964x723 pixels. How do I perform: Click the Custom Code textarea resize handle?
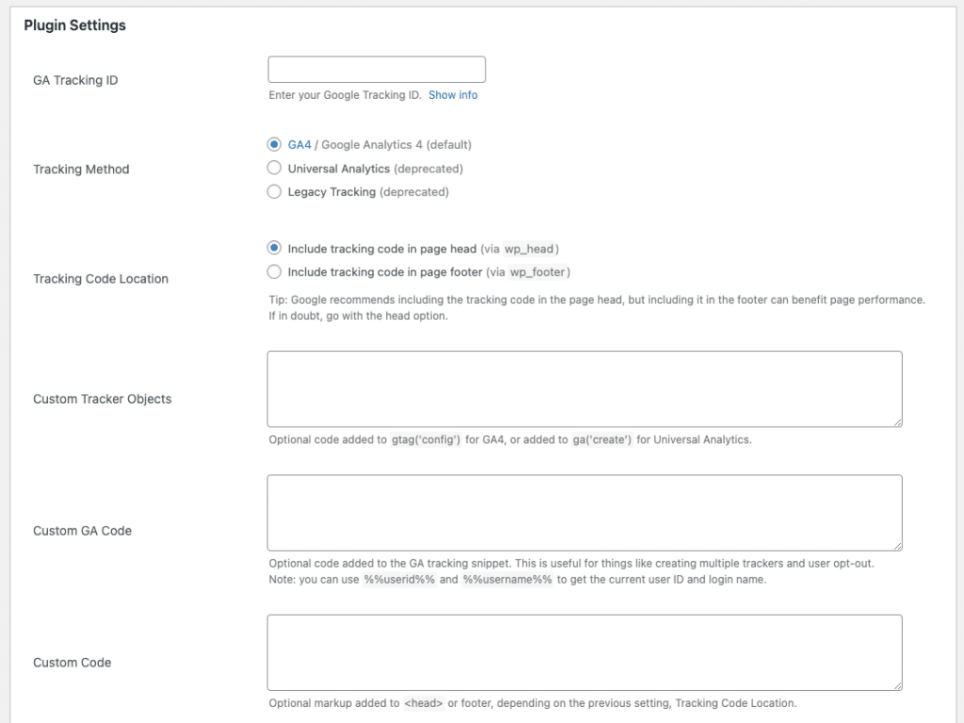(x=897, y=686)
